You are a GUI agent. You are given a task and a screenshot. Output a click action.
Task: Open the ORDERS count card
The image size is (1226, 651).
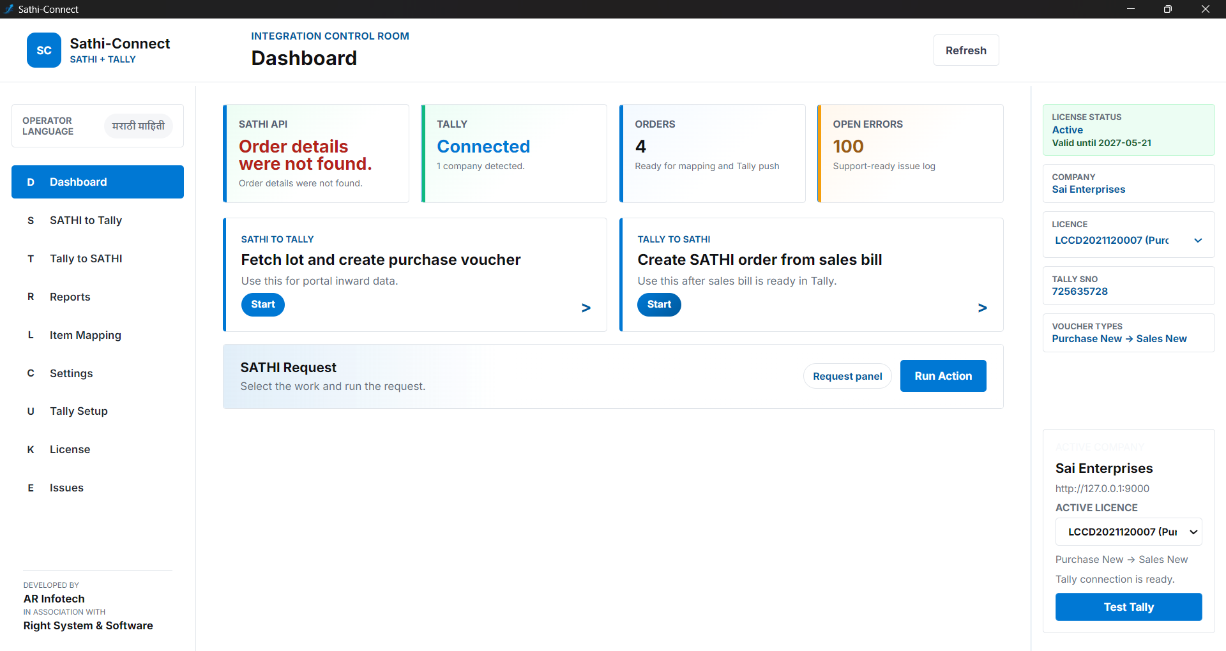pos(713,154)
